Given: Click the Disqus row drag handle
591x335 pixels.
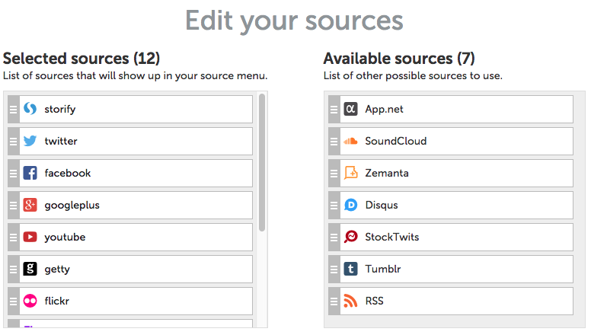Looking at the screenshot, I should (x=334, y=205).
